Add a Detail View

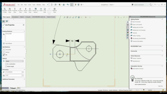pos(30,10)
